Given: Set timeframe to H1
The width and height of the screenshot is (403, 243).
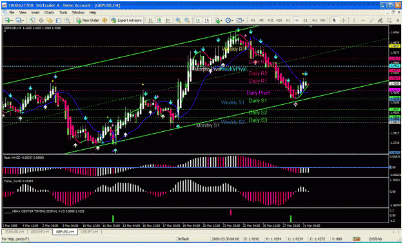Looking at the screenshot, I should [x=288, y=21].
